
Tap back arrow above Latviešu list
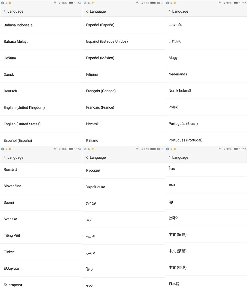click(x=170, y=11)
